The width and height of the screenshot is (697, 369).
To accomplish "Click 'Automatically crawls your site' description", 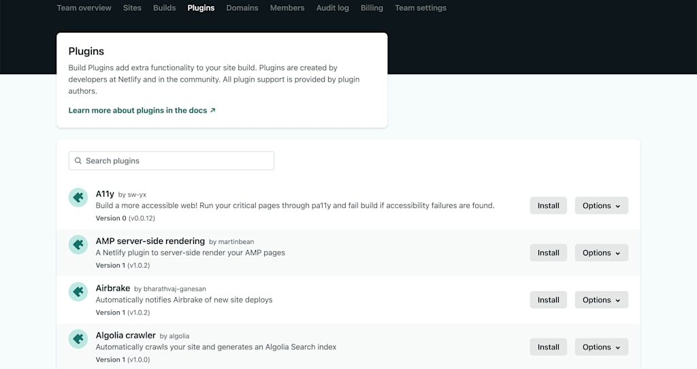I will click(x=216, y=347).
